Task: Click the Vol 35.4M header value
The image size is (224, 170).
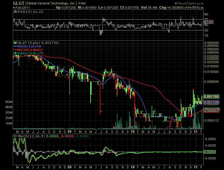Action: (x=149, y=8)
